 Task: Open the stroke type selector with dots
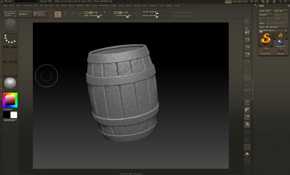point(10,41)
